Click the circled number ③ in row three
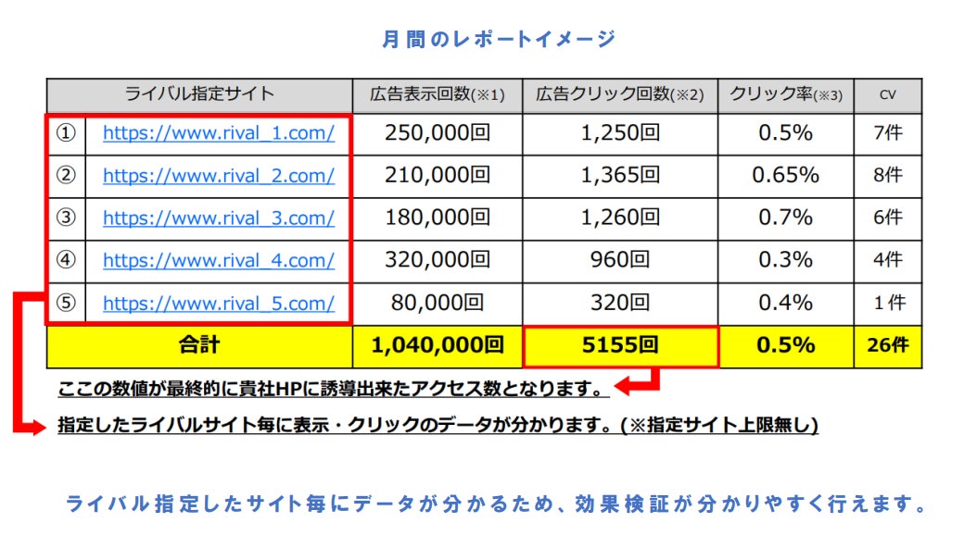Screen dimensions: 977x535 point(66,218)
